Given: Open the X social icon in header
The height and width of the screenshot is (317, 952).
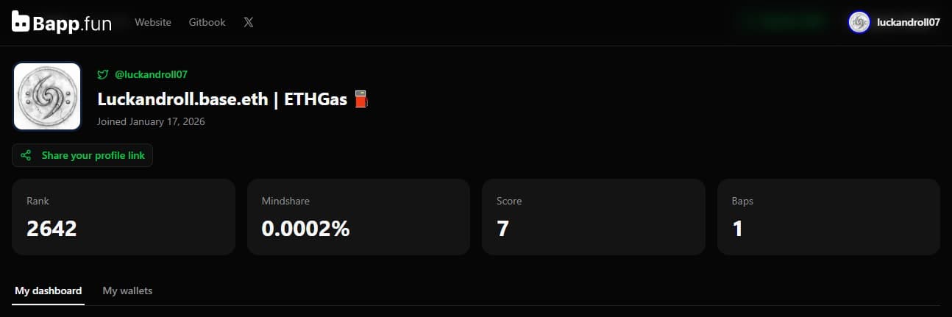Looking at the screenshot, I should click(249, 22).
